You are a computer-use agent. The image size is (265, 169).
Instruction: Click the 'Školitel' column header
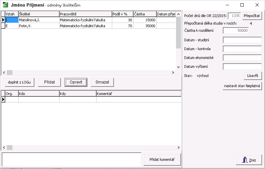(x=38, y=14)
